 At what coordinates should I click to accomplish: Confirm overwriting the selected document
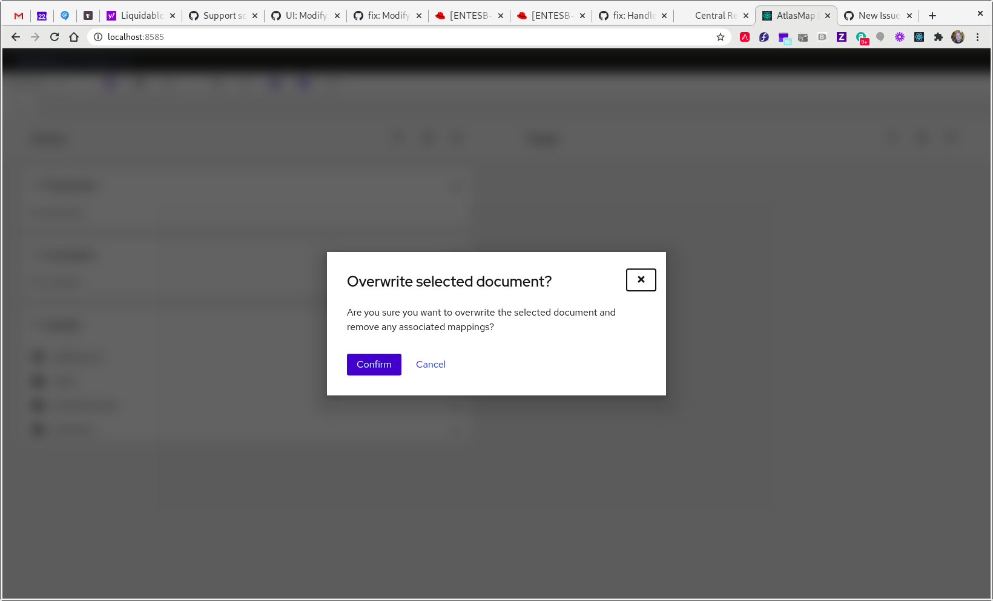click(374, 364)
